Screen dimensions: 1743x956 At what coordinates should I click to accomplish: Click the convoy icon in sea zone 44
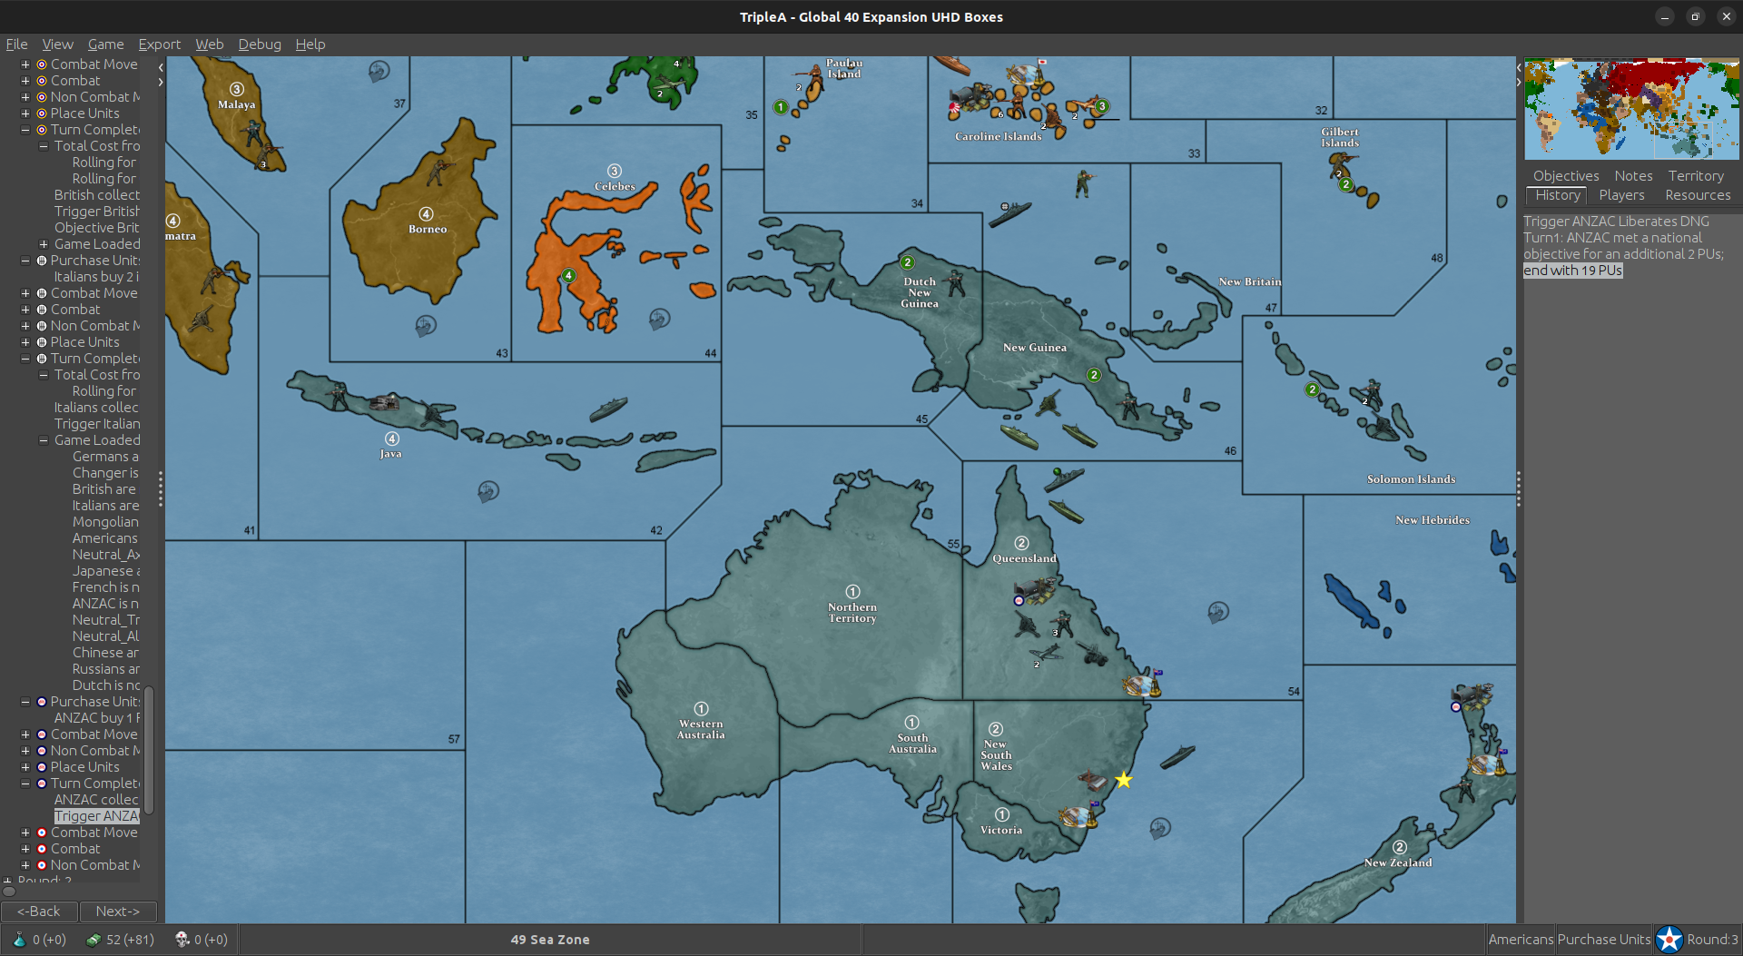click(x=660, y=319)
